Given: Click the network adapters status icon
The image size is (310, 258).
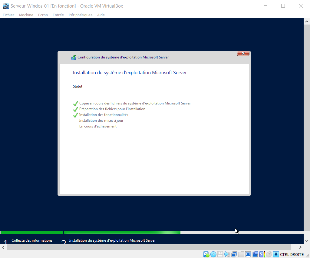Looking at the screenshot, I should pos(234,254).
